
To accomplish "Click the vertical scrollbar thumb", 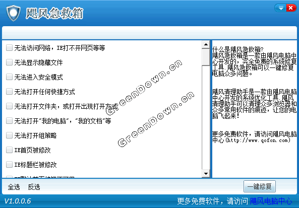I will click(206, 57).
